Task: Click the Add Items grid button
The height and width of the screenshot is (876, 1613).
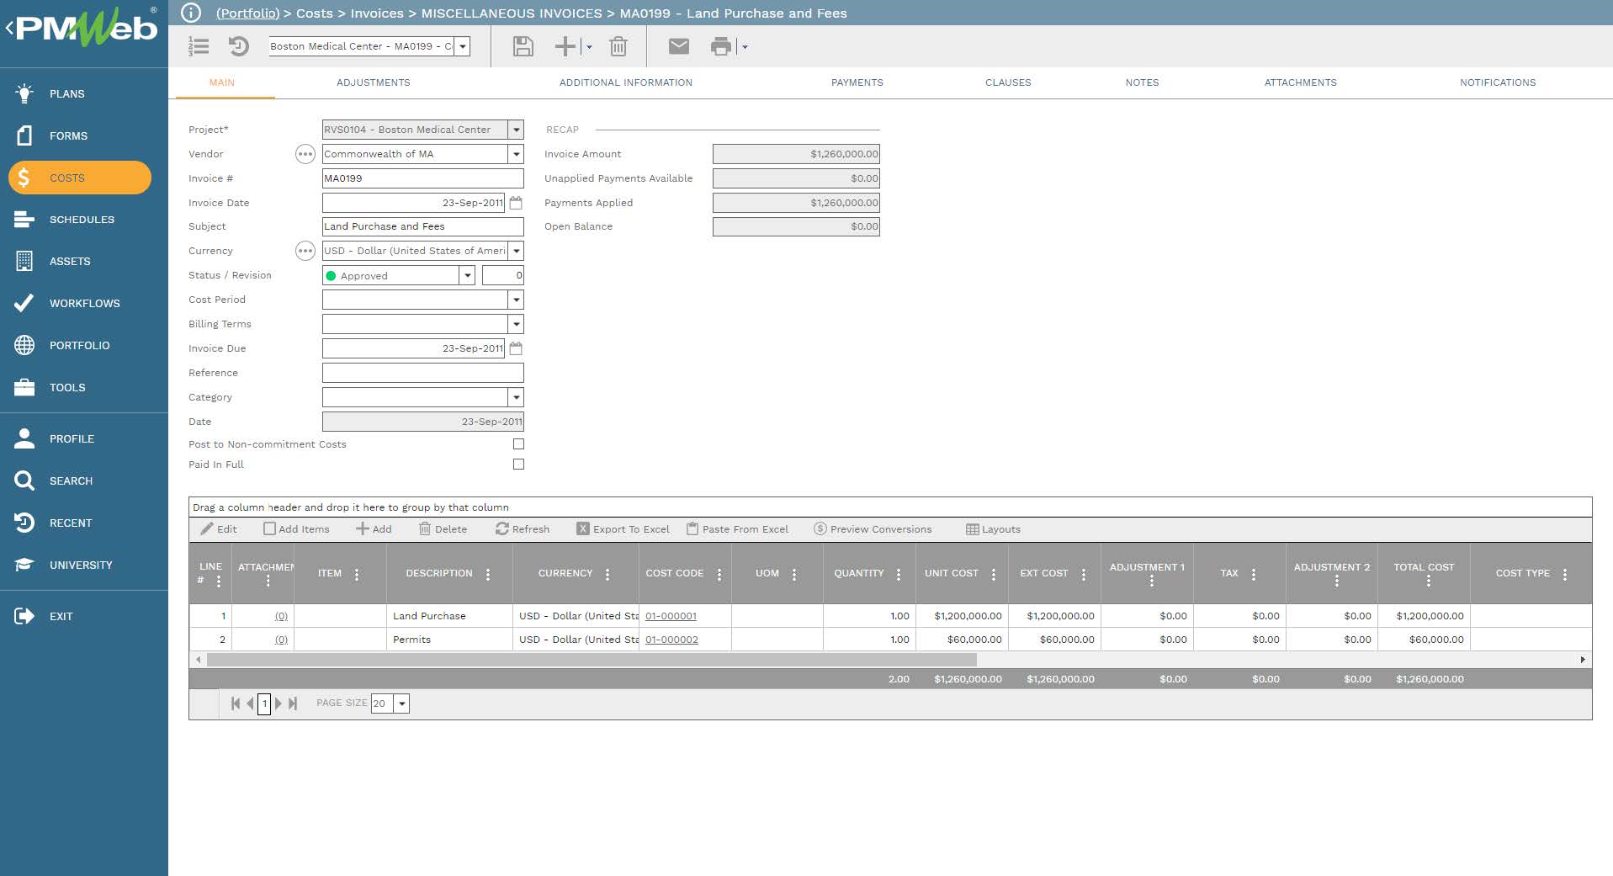Action: coord(296,529)
